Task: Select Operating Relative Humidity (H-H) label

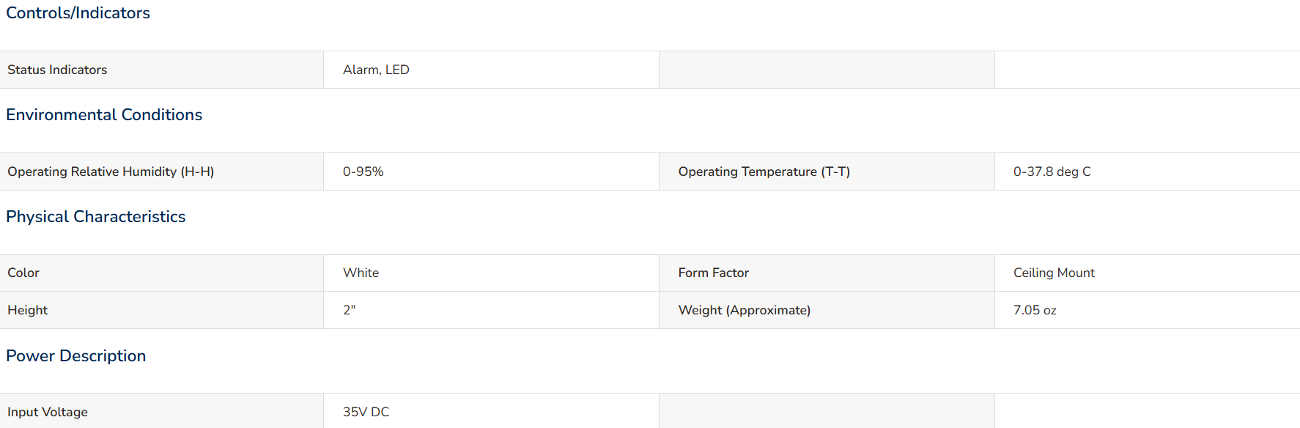Action: 111,171
